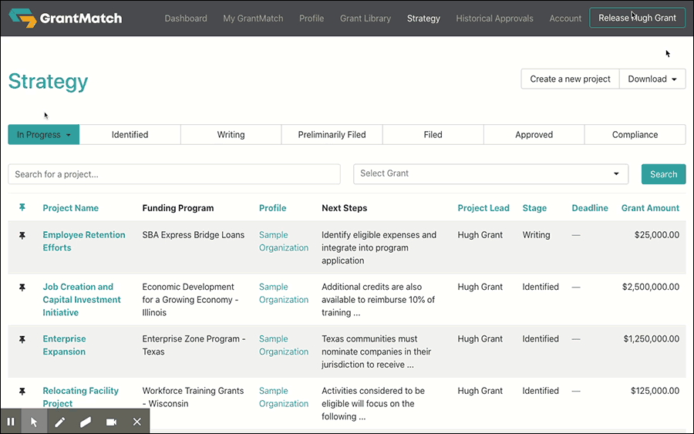Viewport: 694px width, 434px height.
Task: Switch to the Preliminarily Filed tab
Action: tap(332, 135)
